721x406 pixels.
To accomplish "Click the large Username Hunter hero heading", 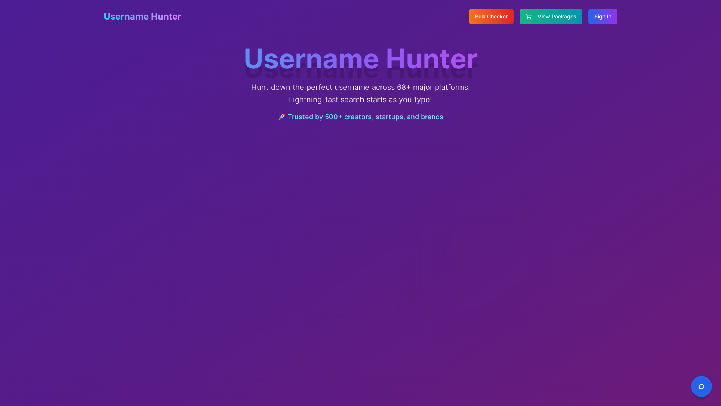I will click(360, 59).
